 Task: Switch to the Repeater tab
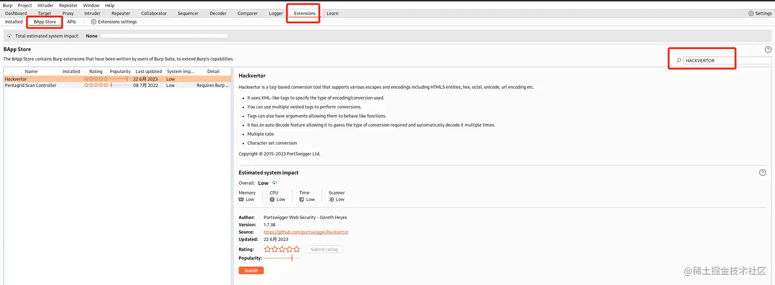click(x=121, y=13)
